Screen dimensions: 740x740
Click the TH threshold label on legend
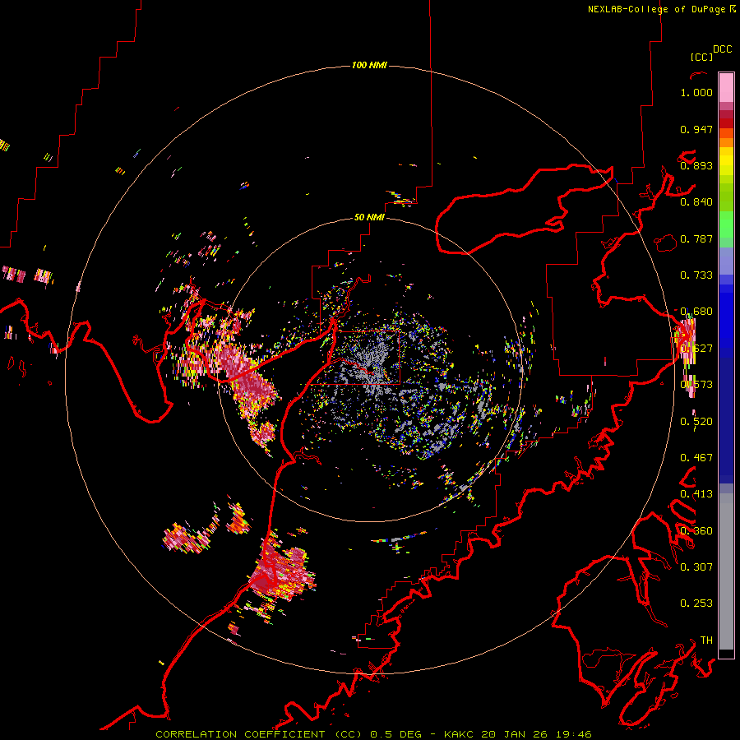[706, 641]
